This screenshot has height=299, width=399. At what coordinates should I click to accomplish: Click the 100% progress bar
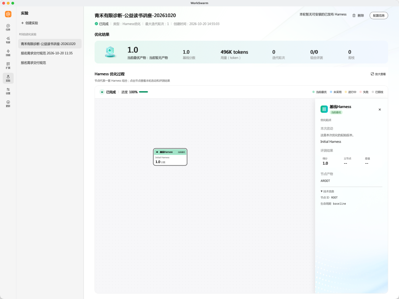[x=143, y=92]
